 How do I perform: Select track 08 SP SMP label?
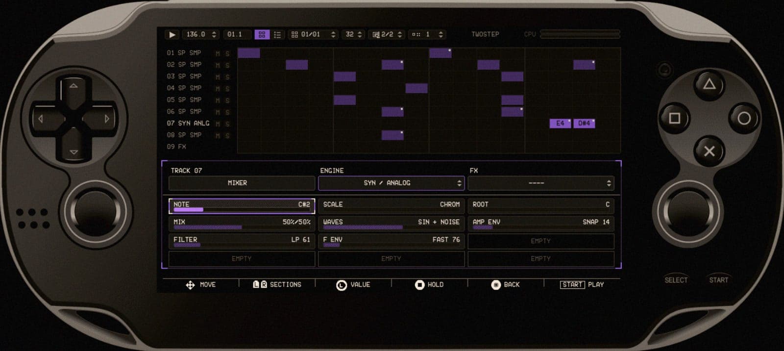(184, 135)
